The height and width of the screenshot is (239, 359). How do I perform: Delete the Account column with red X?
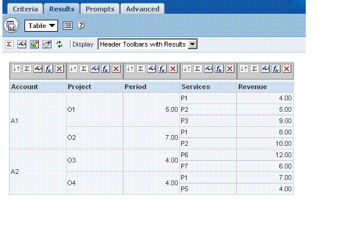(59, 69)
